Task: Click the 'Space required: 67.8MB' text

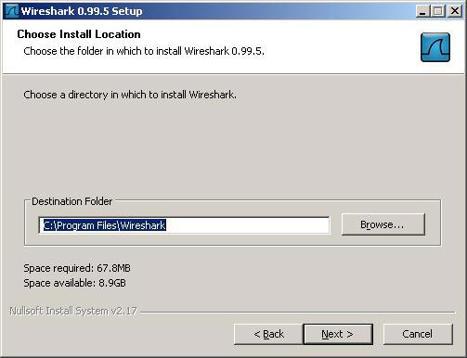Action: pyautogui.click(x=77, y=268)
